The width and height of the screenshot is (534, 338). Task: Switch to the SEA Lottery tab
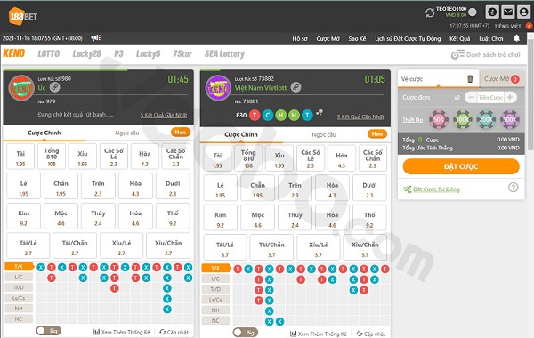pos(224,53)
